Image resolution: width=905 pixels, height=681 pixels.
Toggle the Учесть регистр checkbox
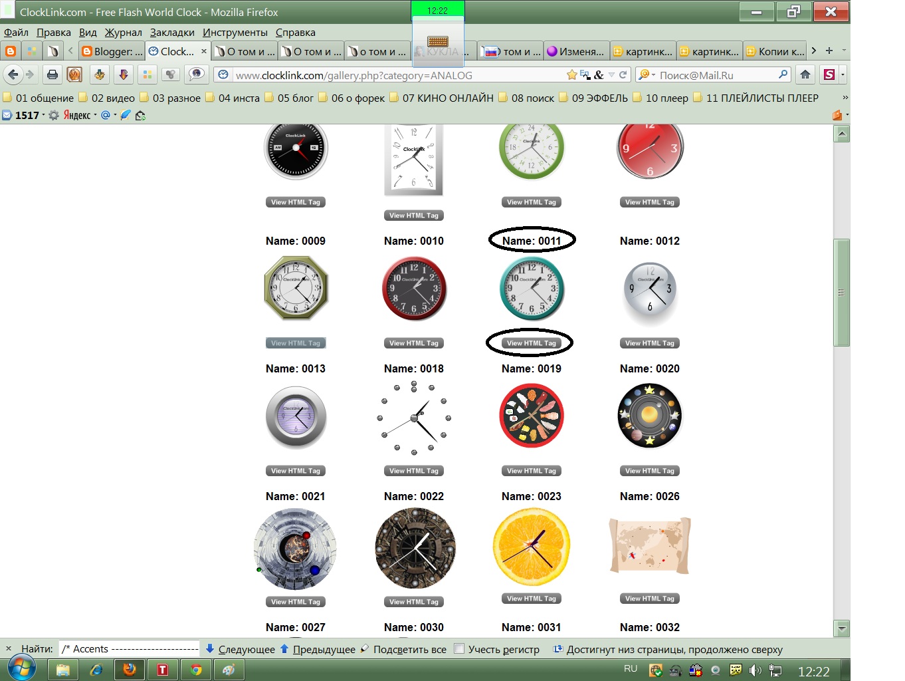coord(458,648)
